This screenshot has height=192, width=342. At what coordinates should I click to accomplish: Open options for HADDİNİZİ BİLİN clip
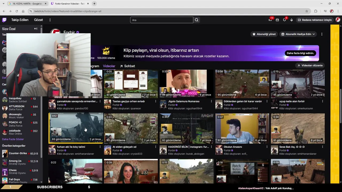(x=211, y=147)
